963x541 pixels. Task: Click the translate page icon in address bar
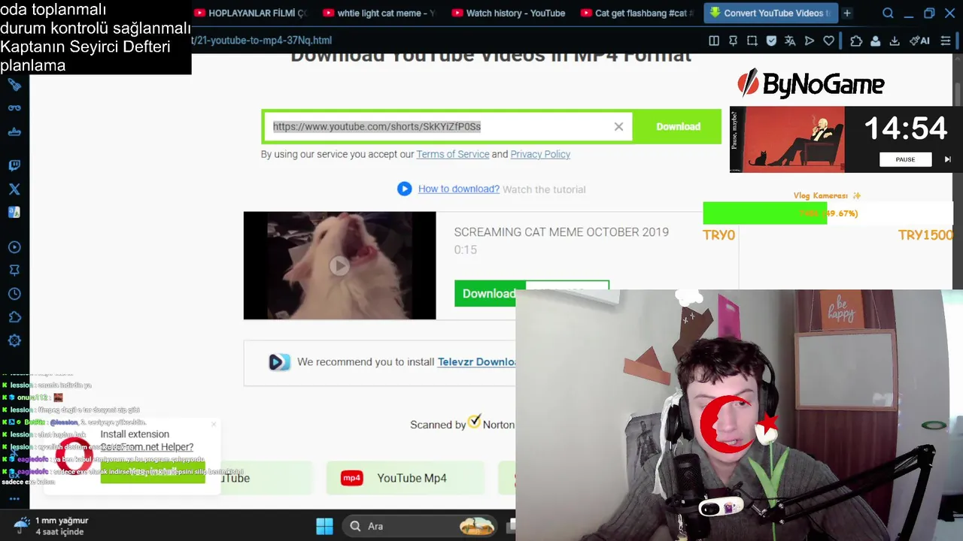click(x=790, y=41)
